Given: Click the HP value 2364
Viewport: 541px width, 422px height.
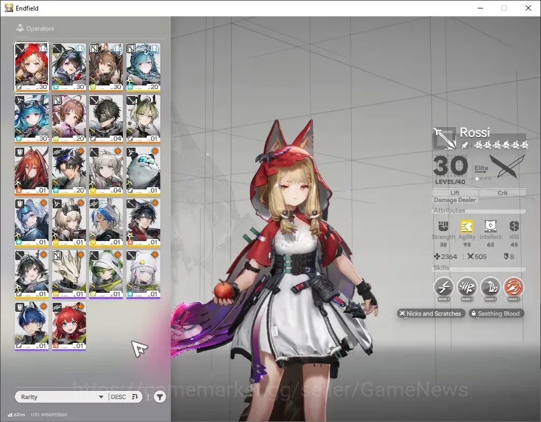Looking at the screenshot, I should (x=446, y=257).
